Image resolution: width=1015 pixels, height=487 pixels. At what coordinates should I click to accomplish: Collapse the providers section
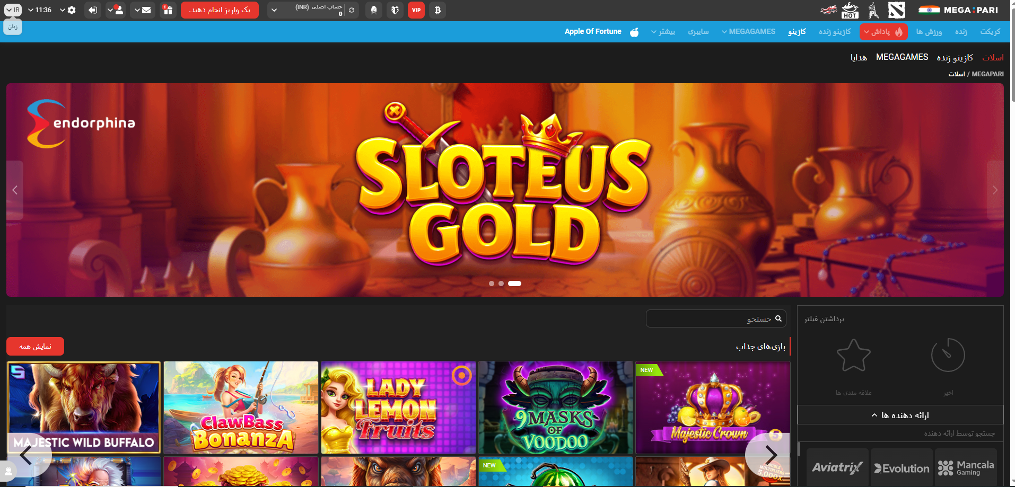tap(900, 415)
